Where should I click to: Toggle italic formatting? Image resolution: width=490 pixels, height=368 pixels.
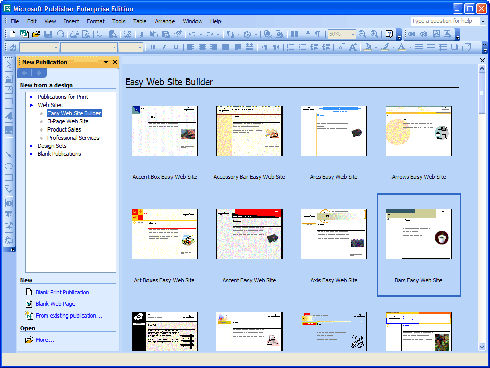[x=164, y=47]
